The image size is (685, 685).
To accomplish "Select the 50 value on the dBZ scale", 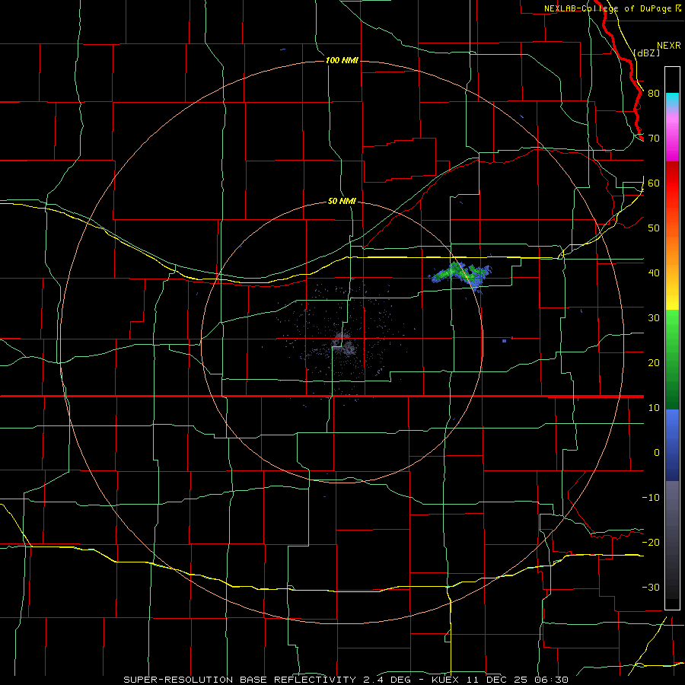I will coord(654,228).
